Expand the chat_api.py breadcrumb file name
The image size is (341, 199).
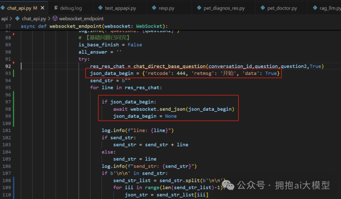pyautogui.click(x=34, y=19)
